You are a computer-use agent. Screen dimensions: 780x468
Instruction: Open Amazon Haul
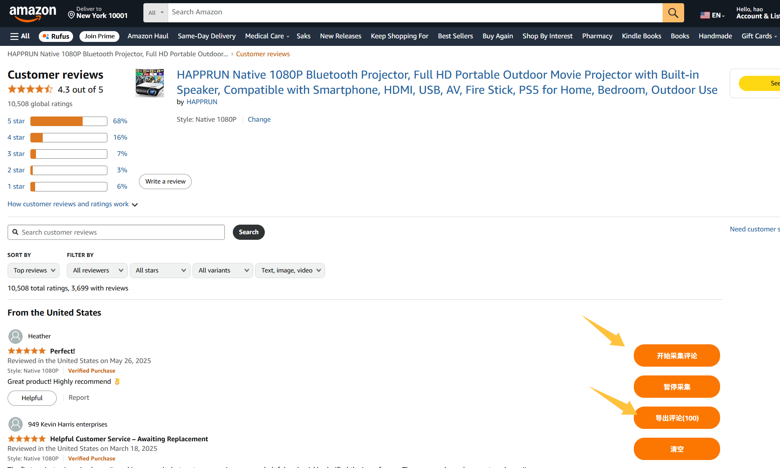[x=148, y=36]
